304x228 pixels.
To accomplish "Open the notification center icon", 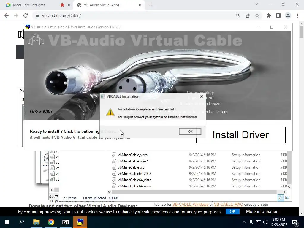I will click(294, 222).
